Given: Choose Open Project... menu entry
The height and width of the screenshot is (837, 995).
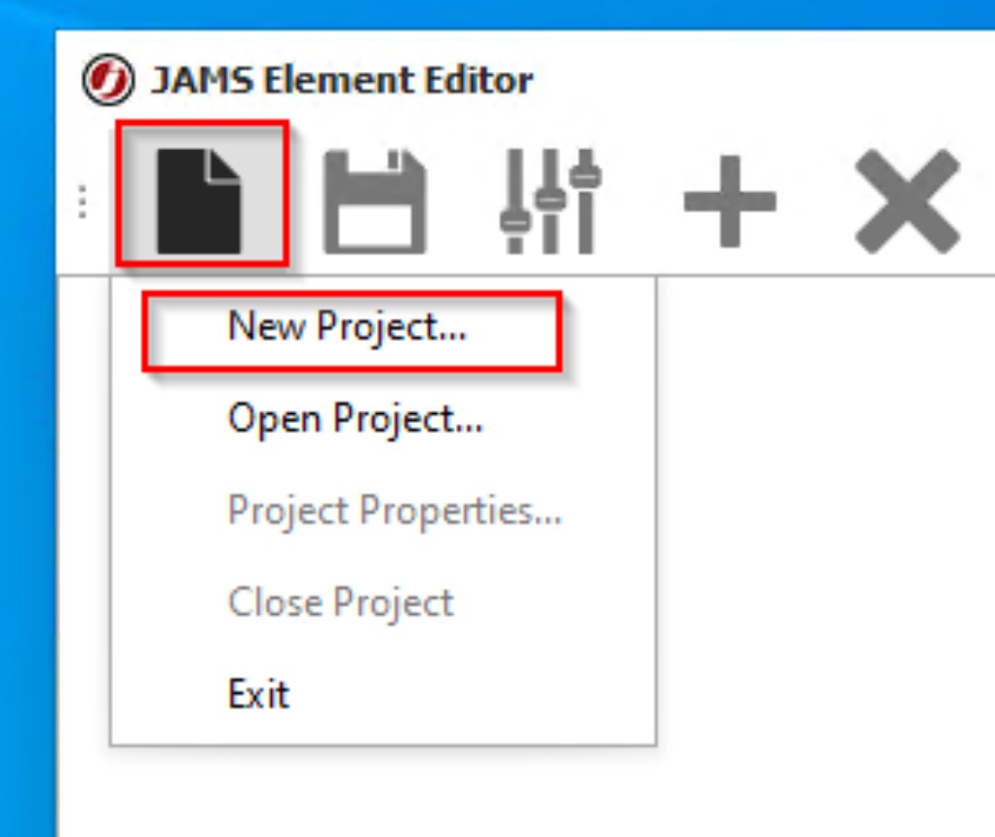Looking at the screenshot, I should coord(355,420).
